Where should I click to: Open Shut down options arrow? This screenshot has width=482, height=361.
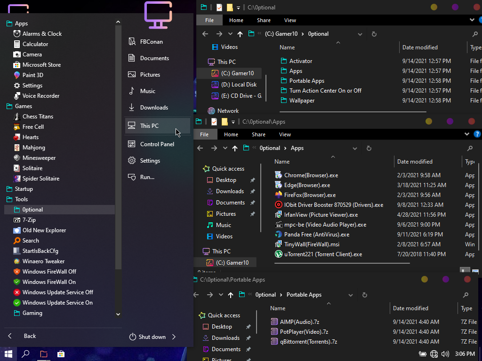click(174, 337)
